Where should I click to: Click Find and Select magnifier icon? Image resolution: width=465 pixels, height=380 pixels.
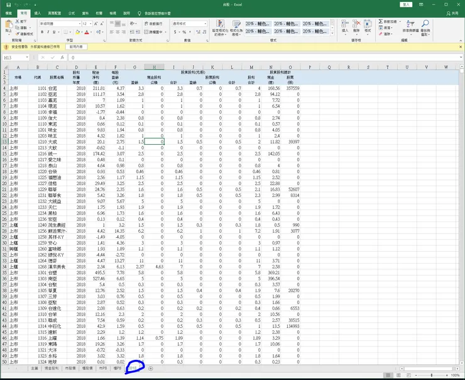coord(425,26)
